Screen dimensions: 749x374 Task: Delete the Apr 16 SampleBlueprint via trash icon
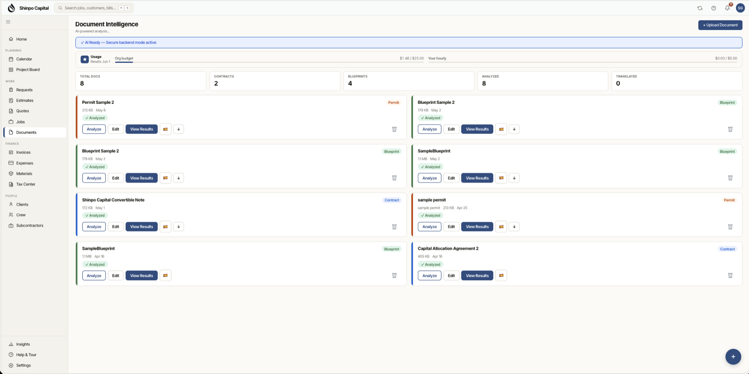(394, 276)
